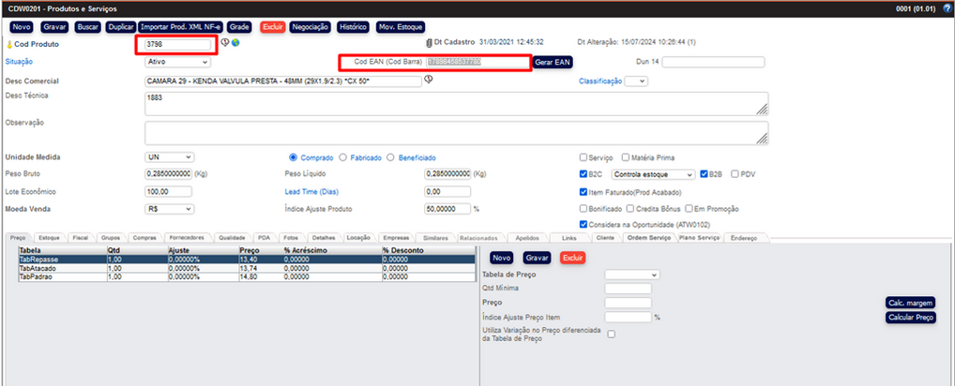This screenshot has width=955, height=386.
Task: Switch to the Estoque tab
Action: (50, 238)
